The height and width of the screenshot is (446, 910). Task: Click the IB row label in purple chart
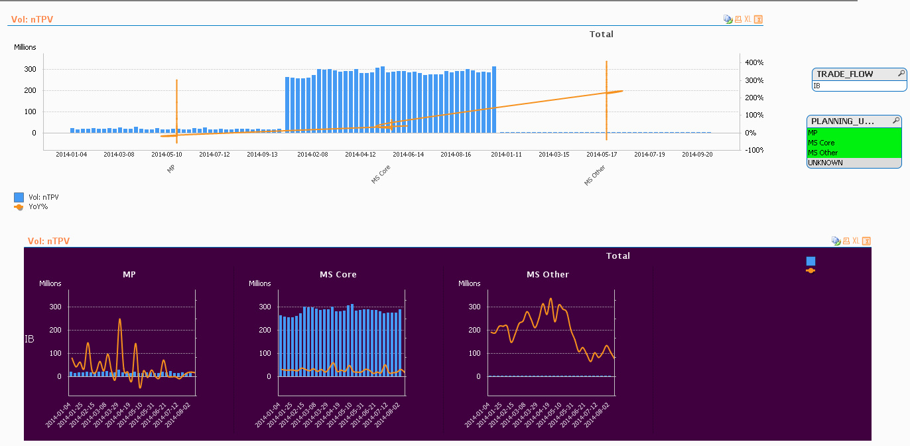tap(29, 339)
